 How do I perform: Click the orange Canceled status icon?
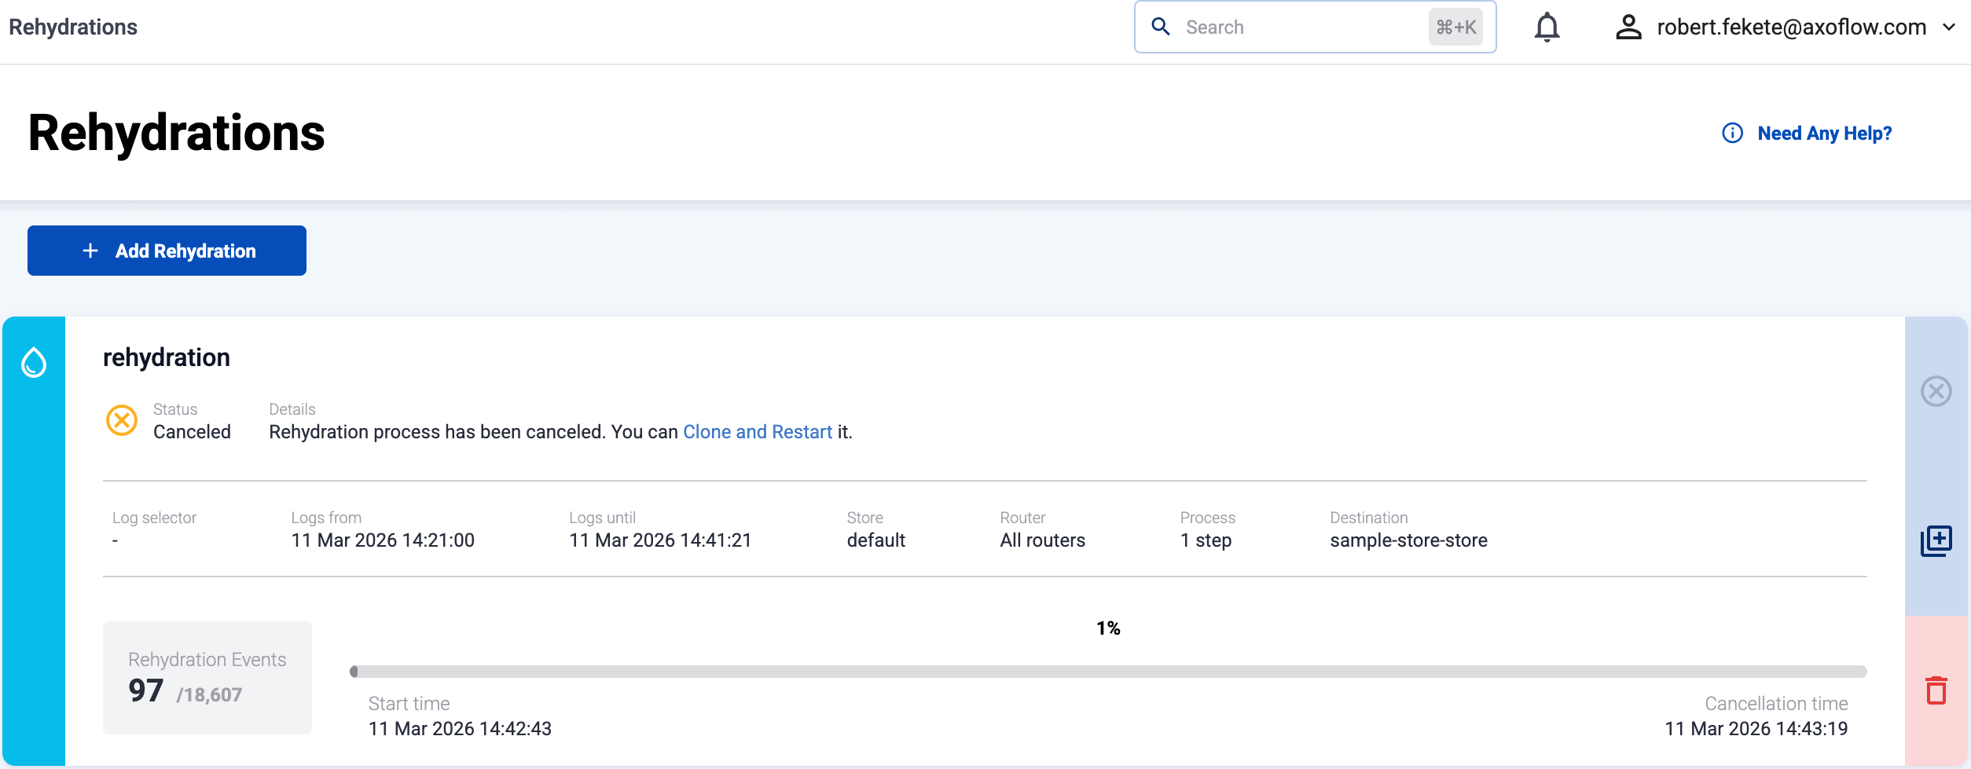(x=122, y=420)
